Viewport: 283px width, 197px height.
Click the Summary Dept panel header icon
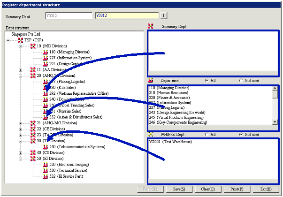pos(150,27)
